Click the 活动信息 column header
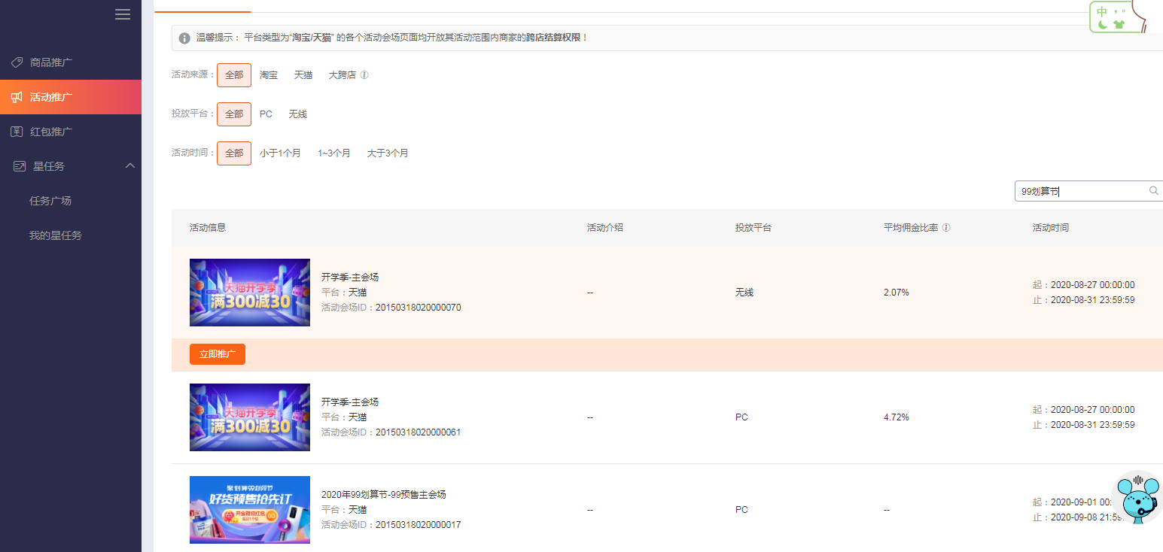The image size is (1163, 552). pos(208,228)
